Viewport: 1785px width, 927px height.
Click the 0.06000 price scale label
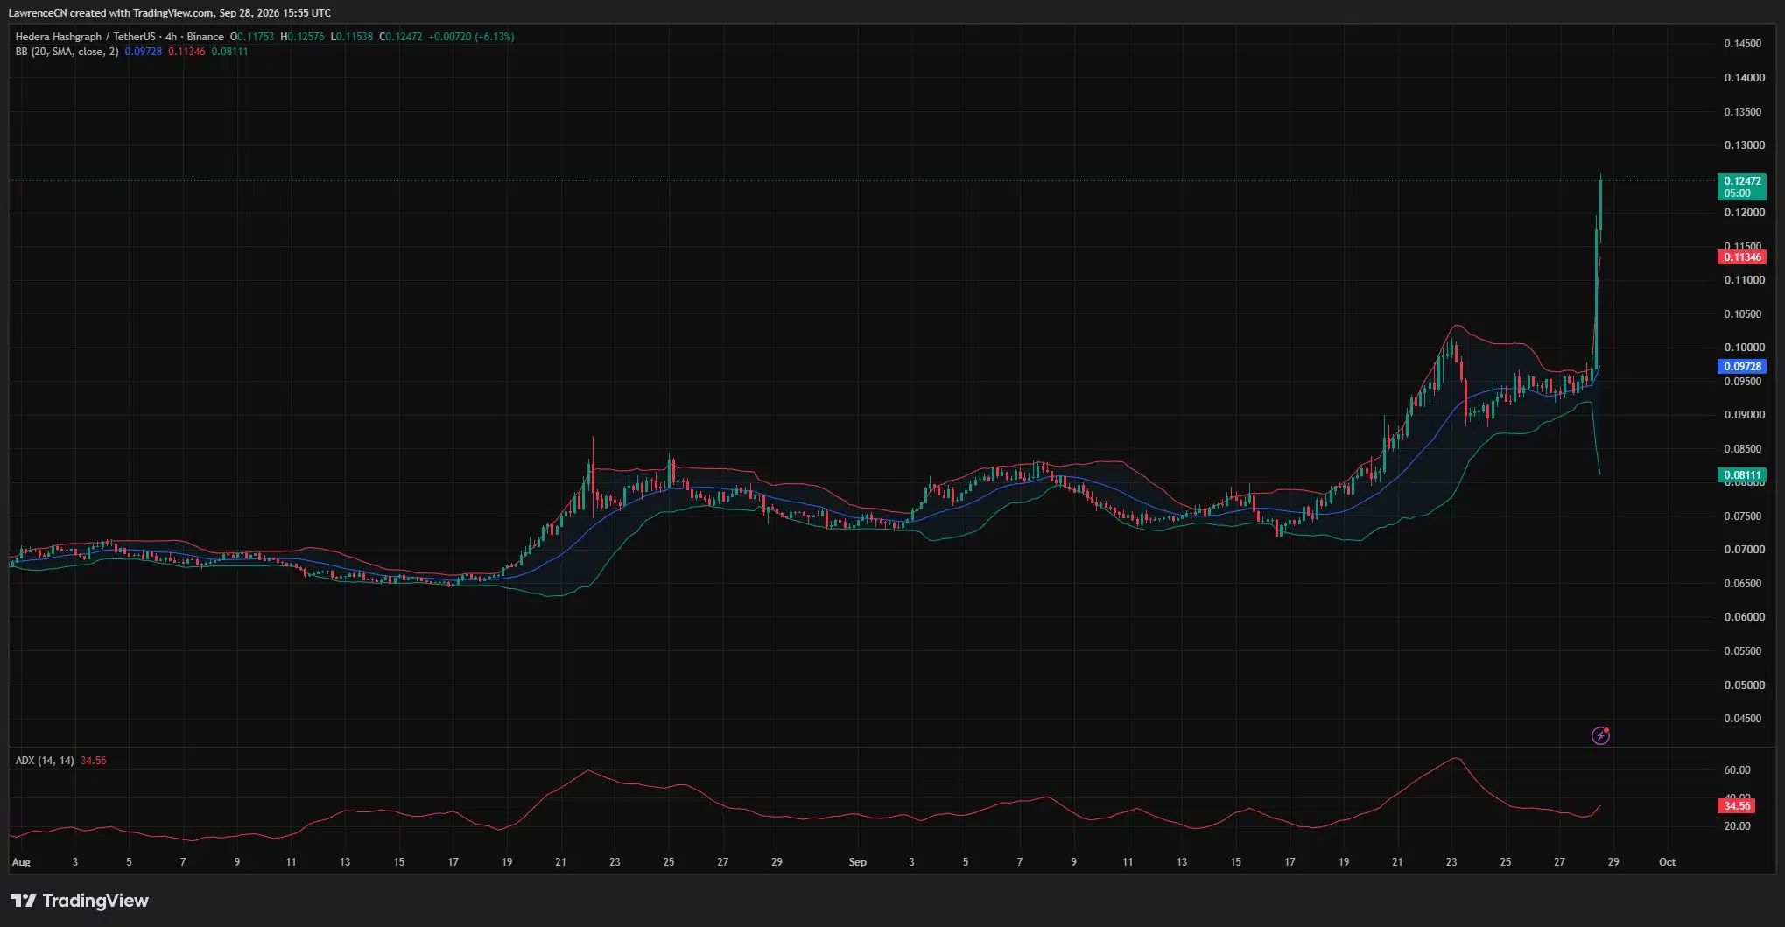coord(1744,617)
